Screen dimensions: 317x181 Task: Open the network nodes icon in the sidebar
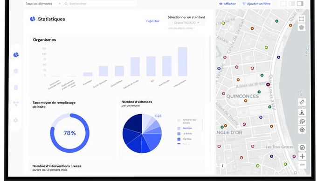16,103
